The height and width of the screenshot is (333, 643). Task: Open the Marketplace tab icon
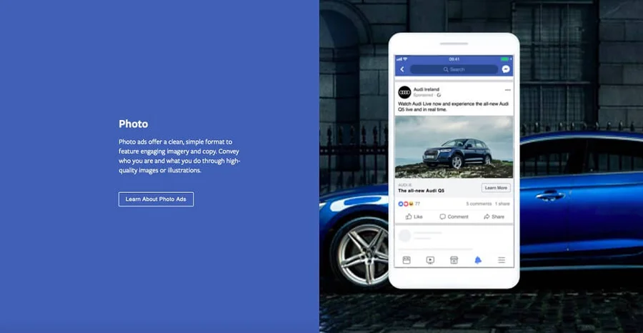(454, 260)
